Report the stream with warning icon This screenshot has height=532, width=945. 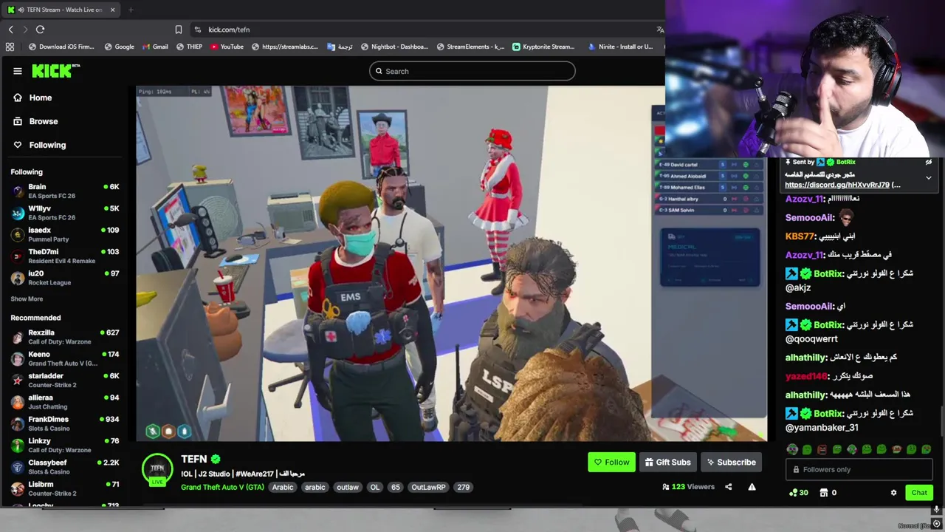[752, 487]
